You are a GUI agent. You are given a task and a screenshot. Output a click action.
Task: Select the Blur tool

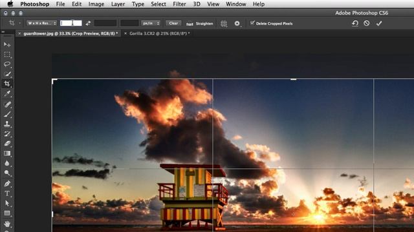(7, 163)
